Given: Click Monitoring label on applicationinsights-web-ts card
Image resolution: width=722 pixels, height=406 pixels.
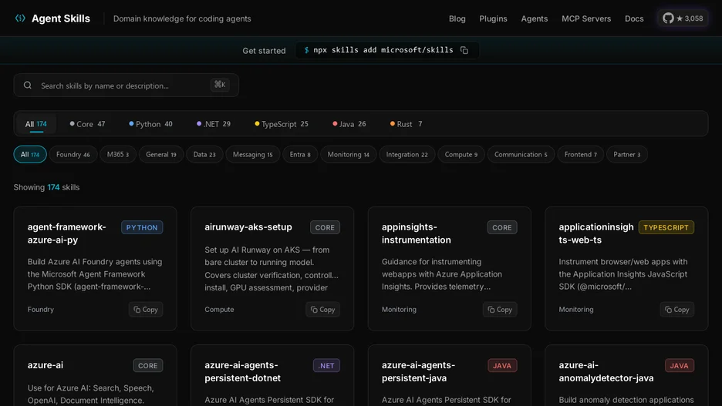Looking at the screenshot, I should click(576, 310).
